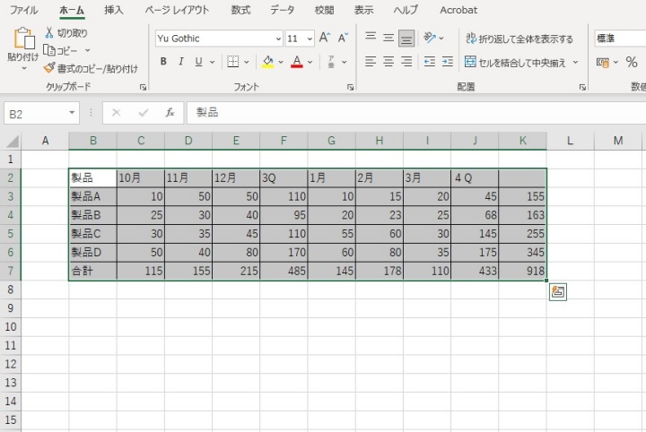Screen dimensions: 646x432
Task: Click the Paste clipboard icon
Action: 23,39
